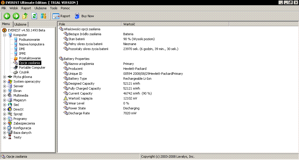Open the Pomoc menu

pyautogui.click(x=65, y=8)
